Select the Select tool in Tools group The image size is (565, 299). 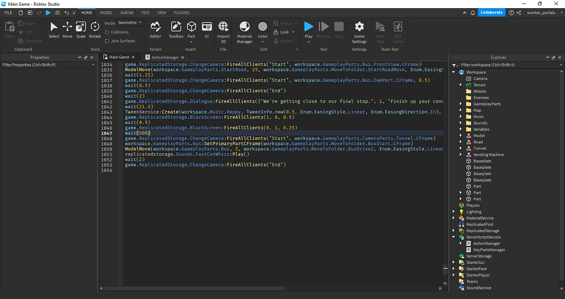(54, 31)
